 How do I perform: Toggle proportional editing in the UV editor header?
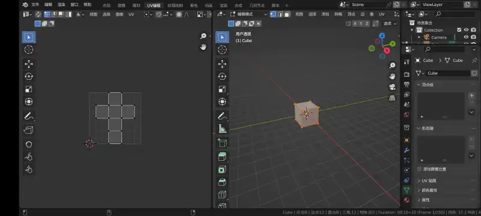click(179, 14)
